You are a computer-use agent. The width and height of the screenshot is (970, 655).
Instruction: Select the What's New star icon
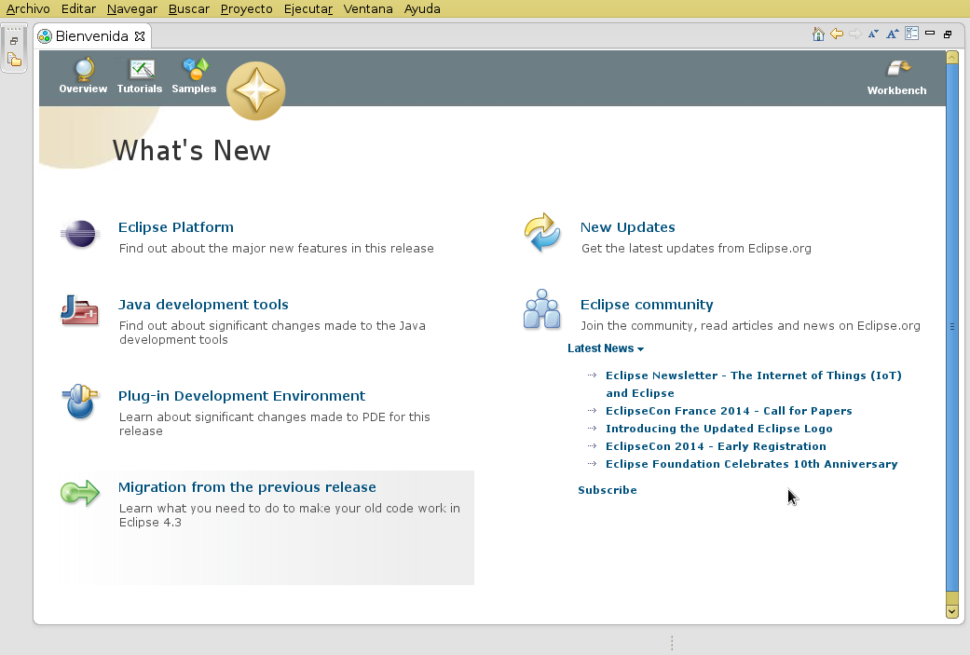tap(255, 91)
